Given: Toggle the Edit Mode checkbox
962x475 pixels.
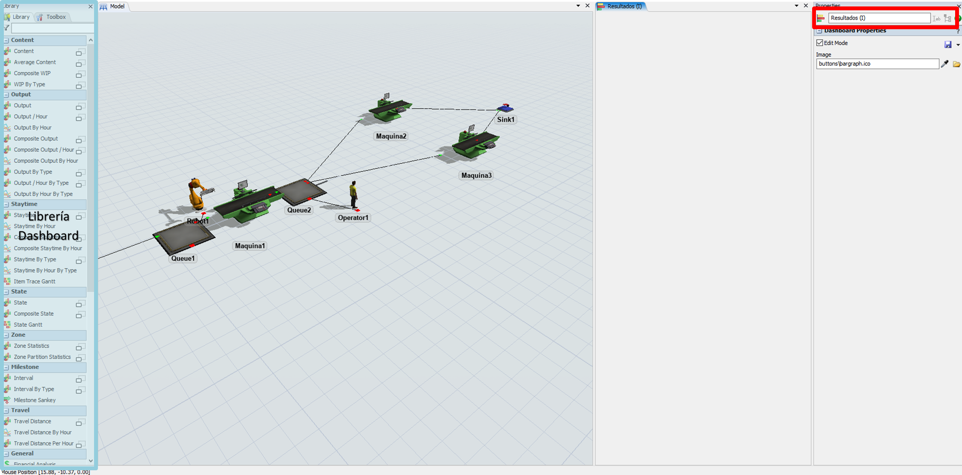Looking at the screenshot, I should click(x=820, y=43).
